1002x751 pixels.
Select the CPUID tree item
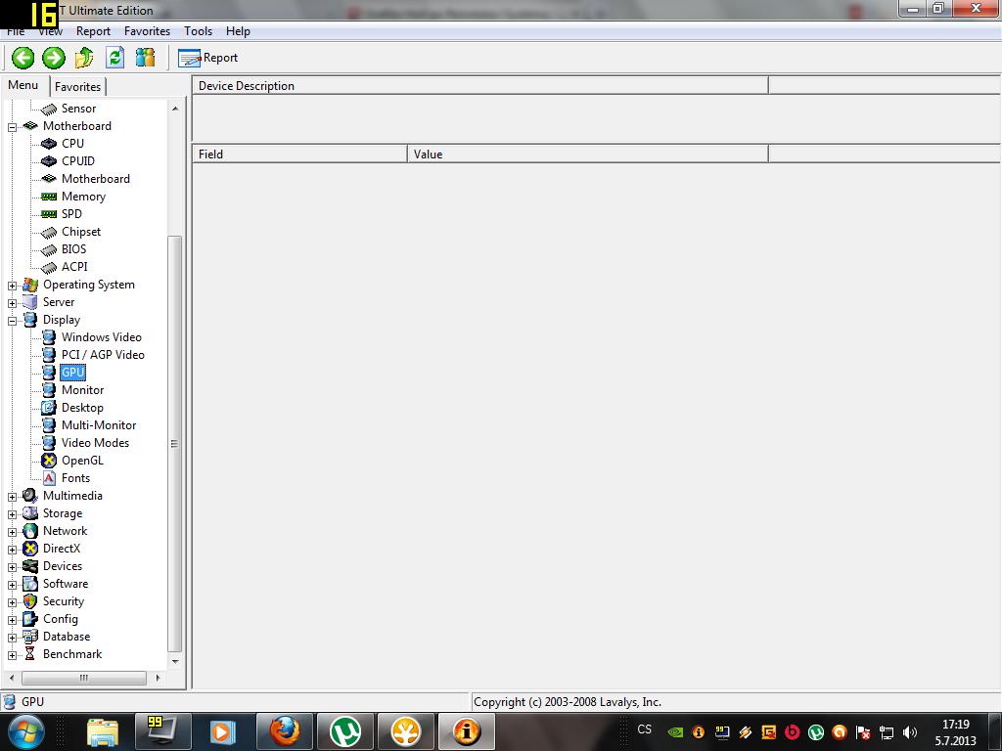[x=78, y=161]
